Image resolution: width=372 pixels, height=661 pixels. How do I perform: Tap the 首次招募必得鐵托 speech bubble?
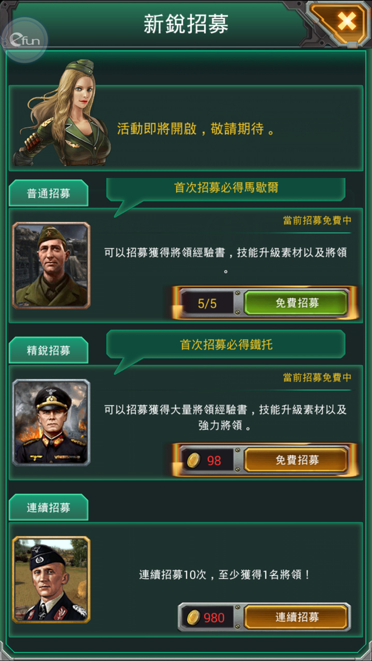226,345
